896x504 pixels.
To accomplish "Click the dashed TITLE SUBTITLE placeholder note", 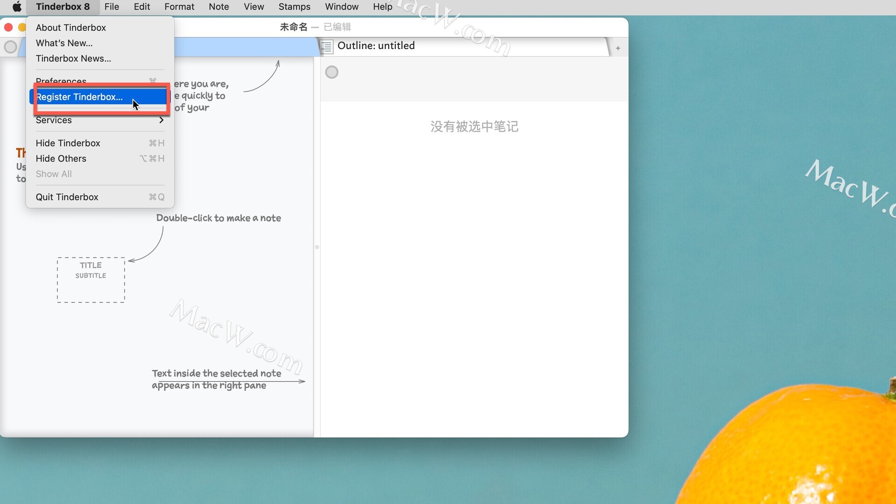I will (91, 280).
